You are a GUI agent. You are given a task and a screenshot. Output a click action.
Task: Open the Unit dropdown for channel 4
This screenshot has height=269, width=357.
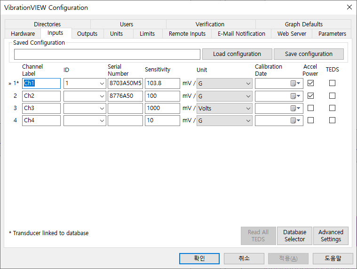(224, 120)
